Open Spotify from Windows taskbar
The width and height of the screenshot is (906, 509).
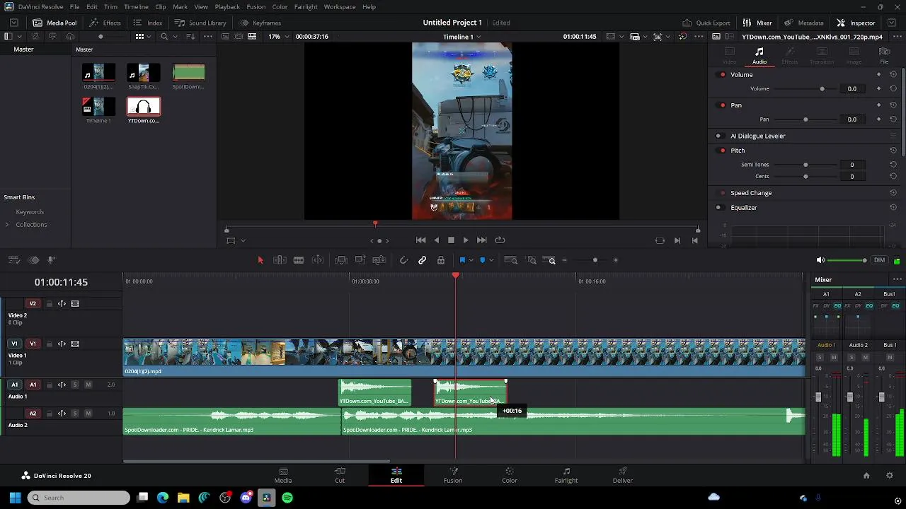point(287,498)
